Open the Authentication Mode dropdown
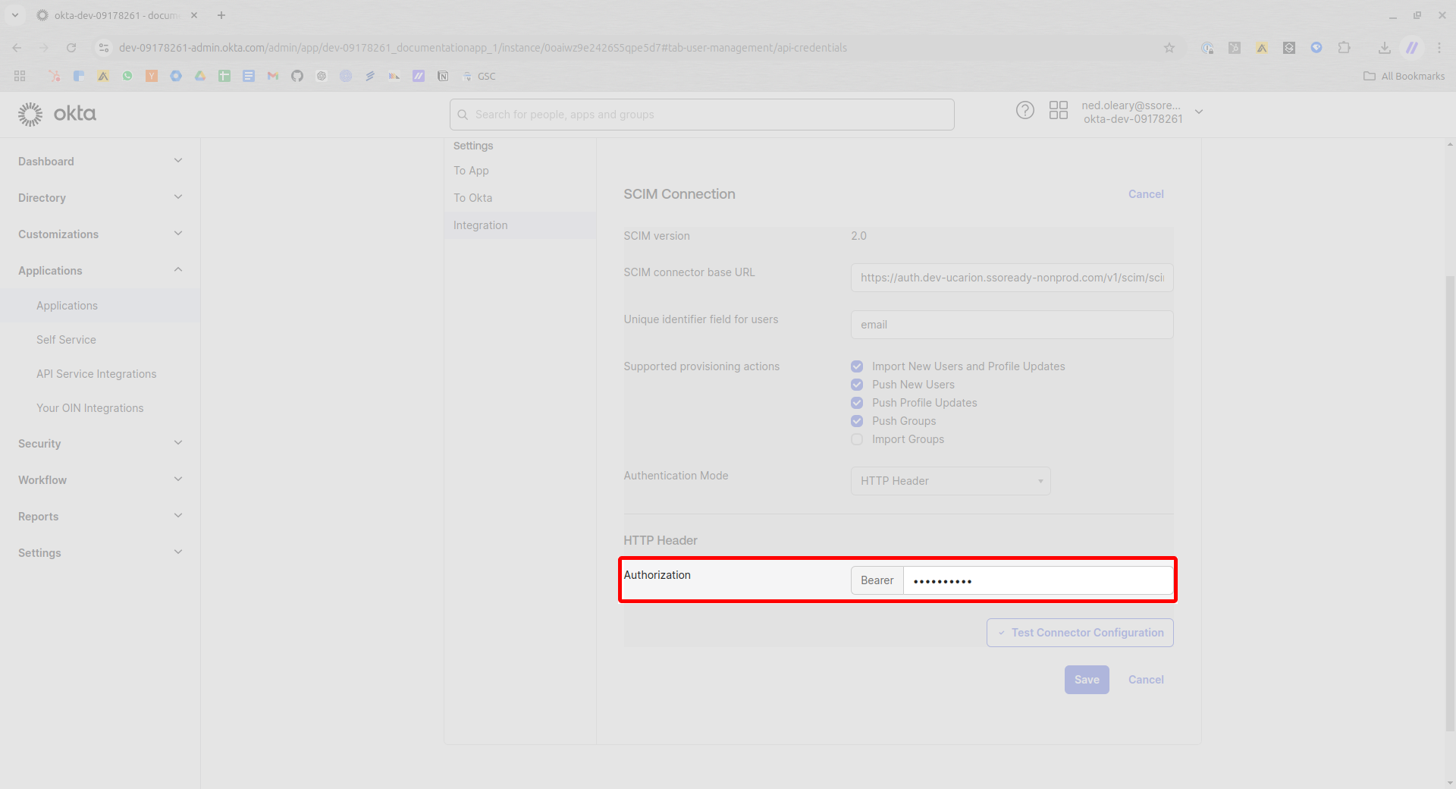 950,481
